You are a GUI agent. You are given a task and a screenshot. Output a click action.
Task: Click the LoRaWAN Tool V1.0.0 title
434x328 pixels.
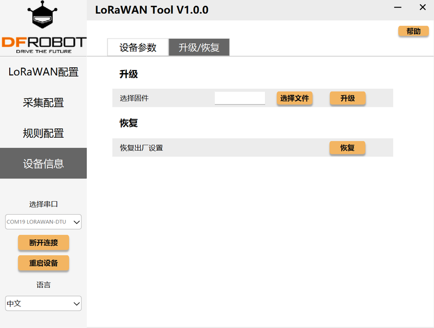pyautogui.click(x=151, y=10)
